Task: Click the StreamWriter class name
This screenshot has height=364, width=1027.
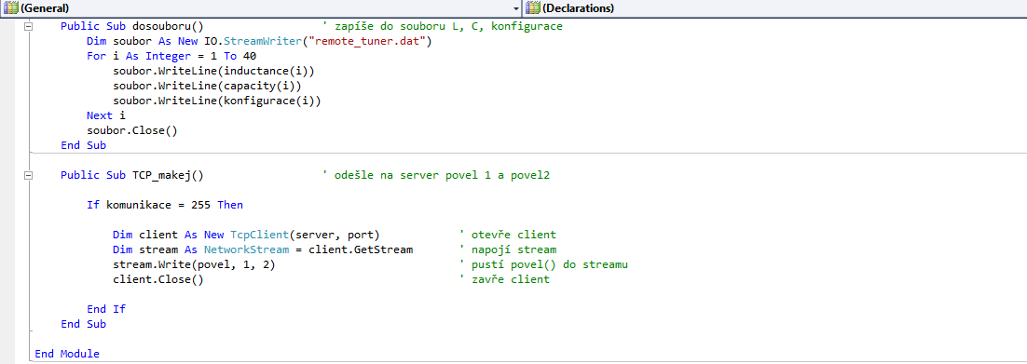Action: click(x=268, y=41)
